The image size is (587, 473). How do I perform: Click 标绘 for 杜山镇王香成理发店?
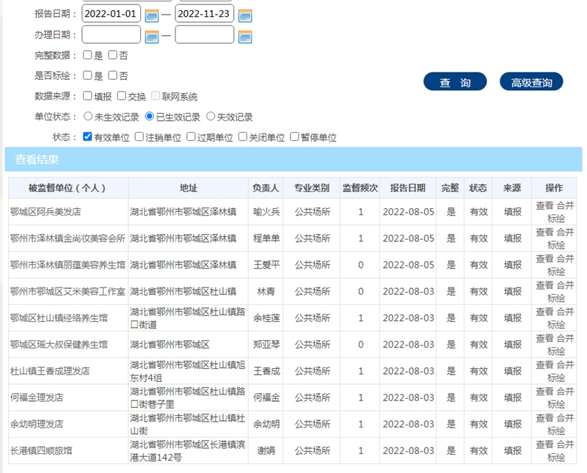[x=555, y=378]
